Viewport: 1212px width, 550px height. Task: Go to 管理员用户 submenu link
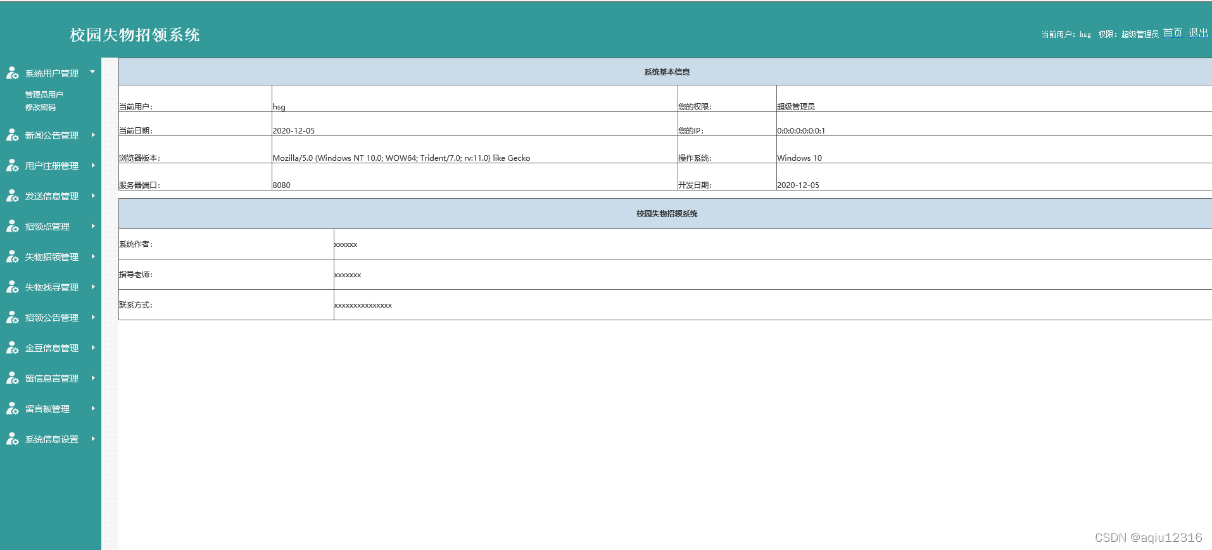click(44, 95)
